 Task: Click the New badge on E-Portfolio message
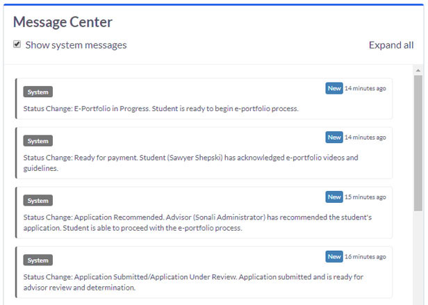point(334,88)
